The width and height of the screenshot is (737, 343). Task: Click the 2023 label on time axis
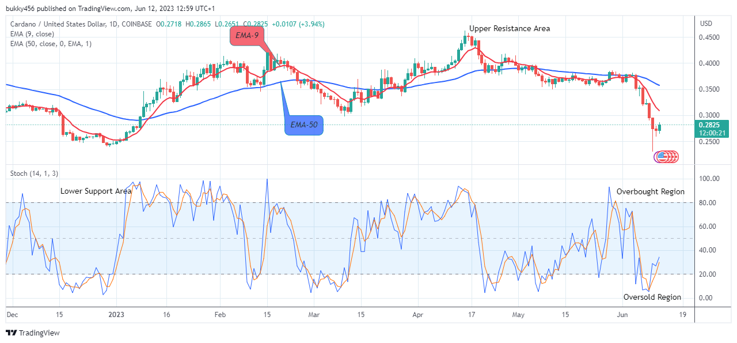(x=117, y=315)
